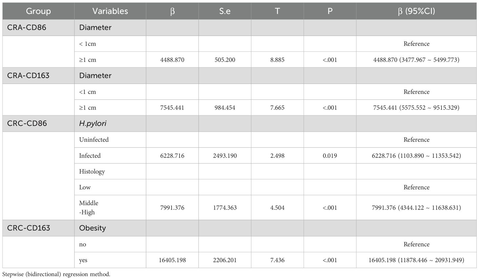Click the S.e value 984.454
Screen dimensions: 479x280
[x=225, y=108]
